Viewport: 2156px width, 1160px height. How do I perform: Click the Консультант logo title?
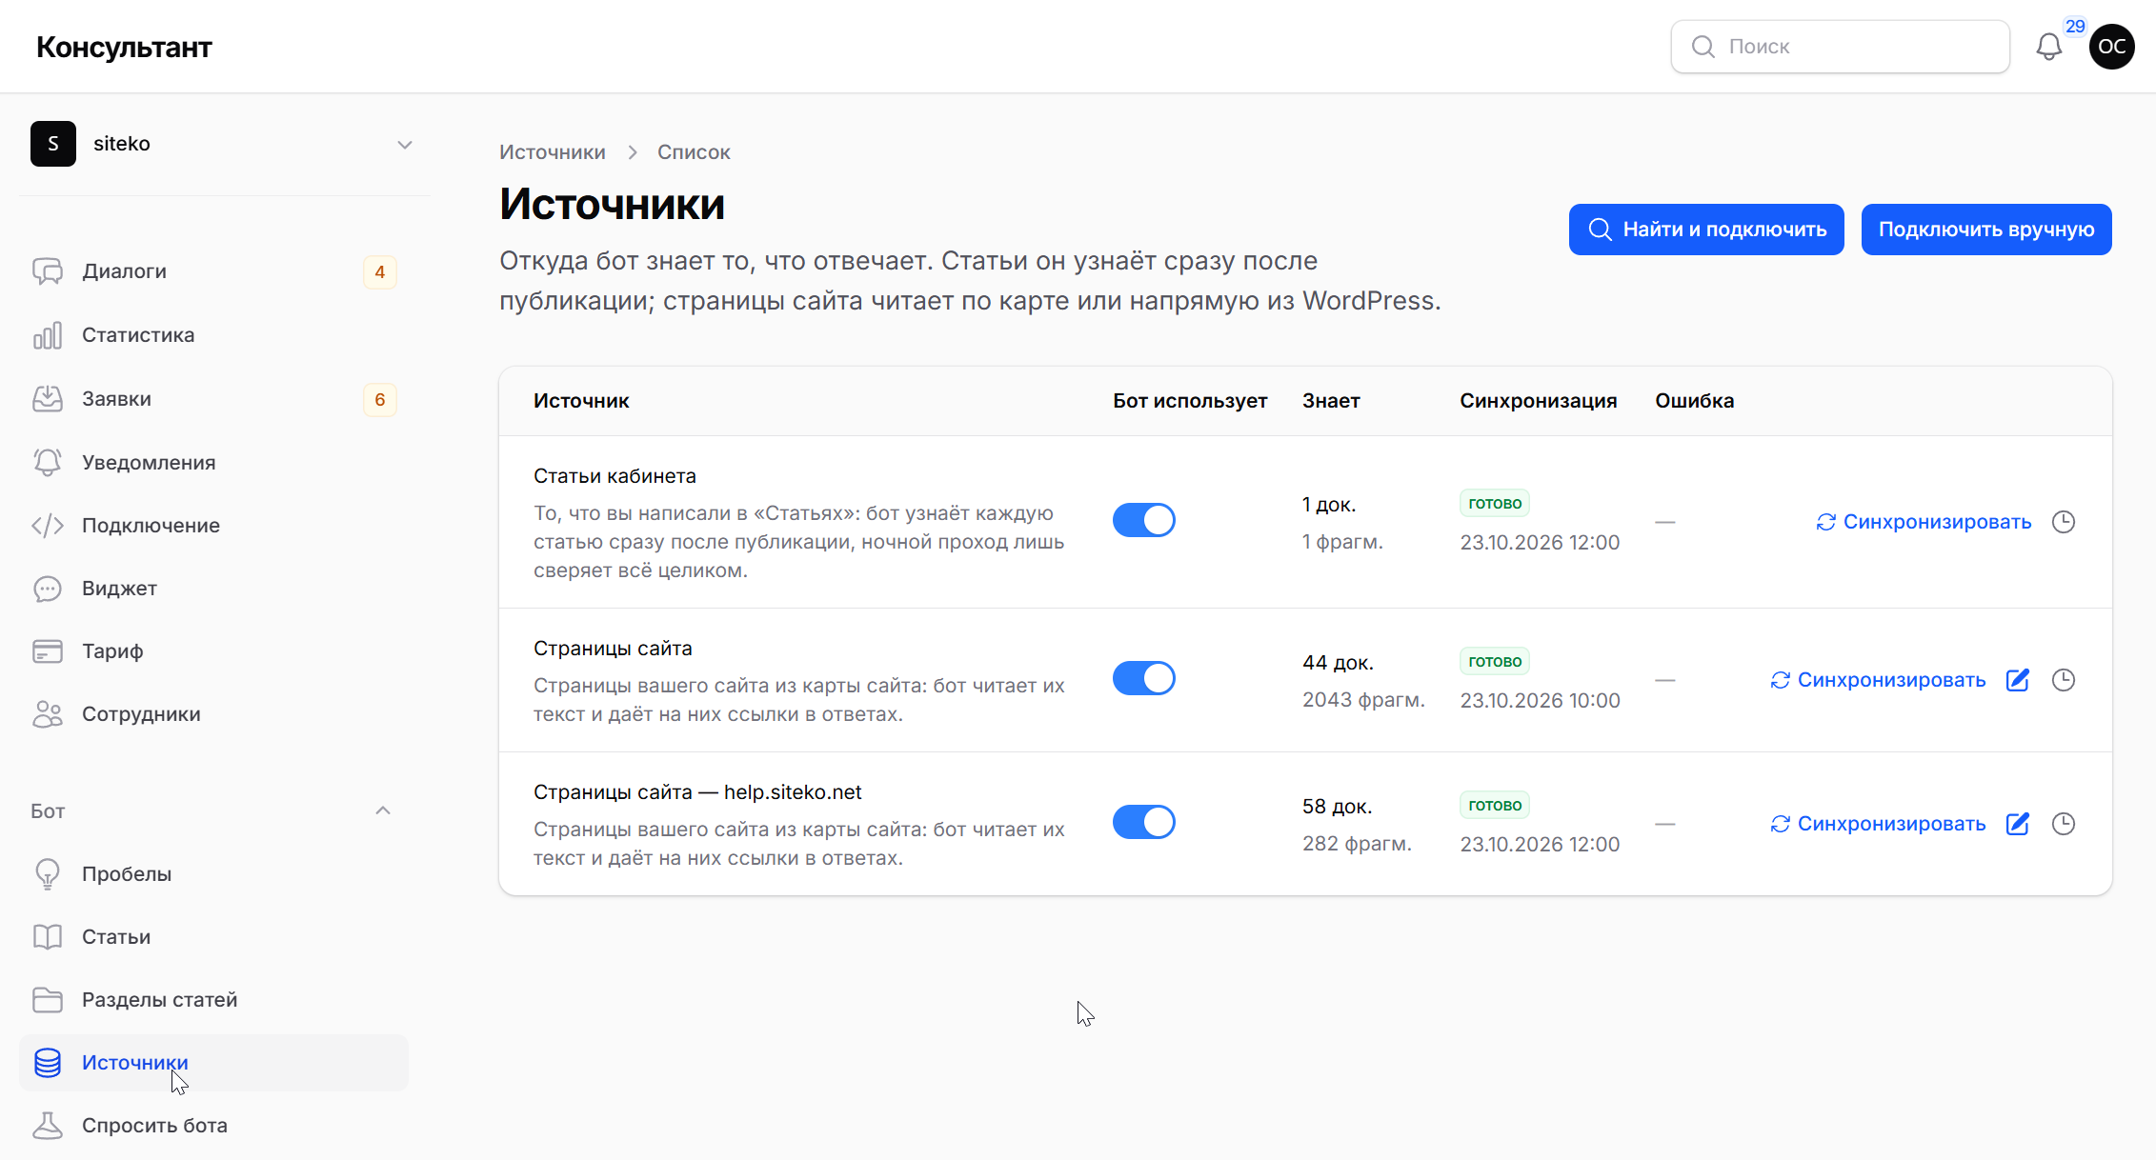click(x=124, y=47)
